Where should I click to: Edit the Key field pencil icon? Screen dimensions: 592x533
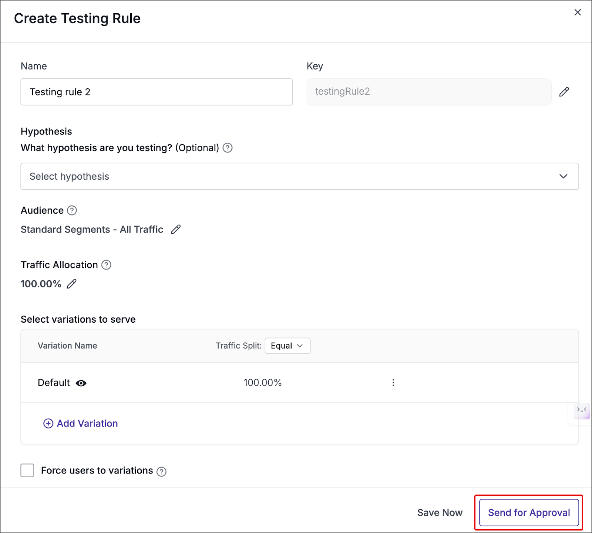pyautogui.click(x=564, y=92)
